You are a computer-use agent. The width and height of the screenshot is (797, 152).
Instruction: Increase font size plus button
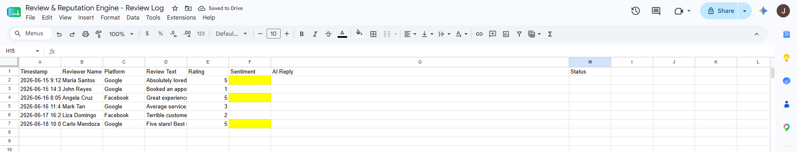287,34
